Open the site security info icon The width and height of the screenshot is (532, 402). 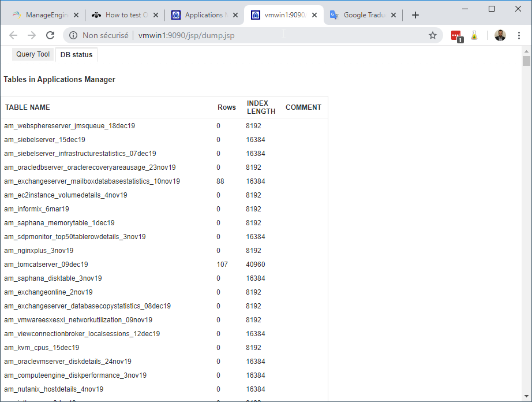pos(73,35)
